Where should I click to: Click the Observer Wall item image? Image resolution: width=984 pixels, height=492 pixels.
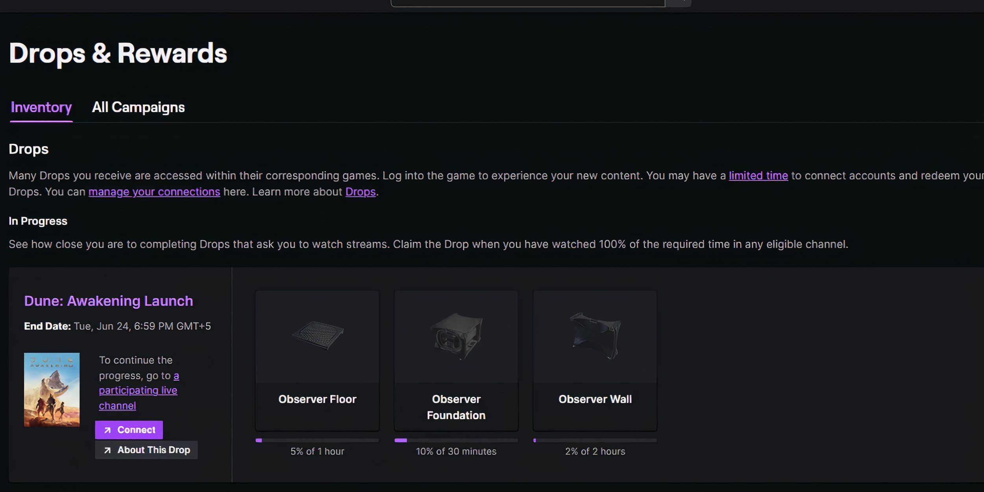tap(595, 337)
